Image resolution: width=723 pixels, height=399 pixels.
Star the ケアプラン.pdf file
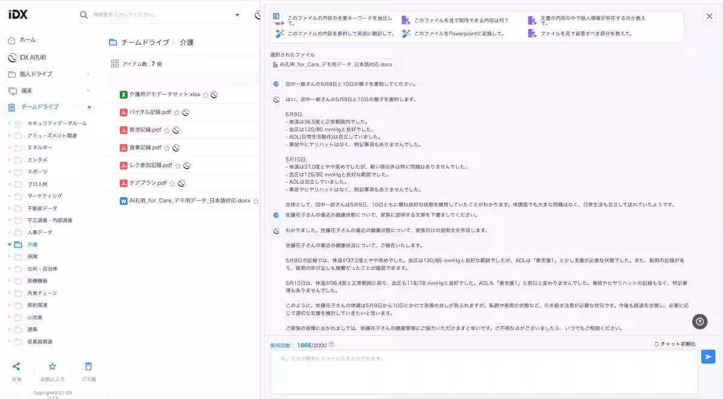click(x=172, y=183)
